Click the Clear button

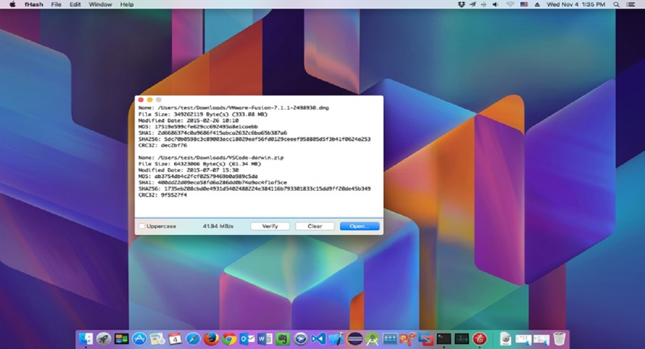pos(314,227)
